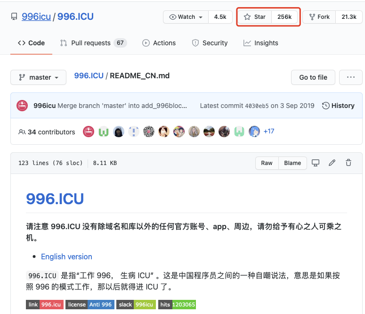The height and width of the screenshot is (314, 365).
Task: Click the README_CN.md file name
Action: click(140, 76)
